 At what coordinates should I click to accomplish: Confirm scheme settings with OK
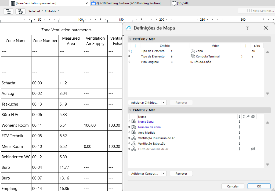pos(259,186)
